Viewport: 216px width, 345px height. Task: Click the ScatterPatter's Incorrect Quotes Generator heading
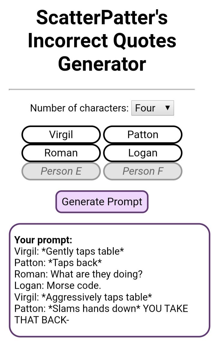[102, 40]
